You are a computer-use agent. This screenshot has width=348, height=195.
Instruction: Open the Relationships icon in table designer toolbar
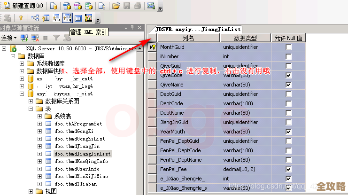tap(35, 18)
